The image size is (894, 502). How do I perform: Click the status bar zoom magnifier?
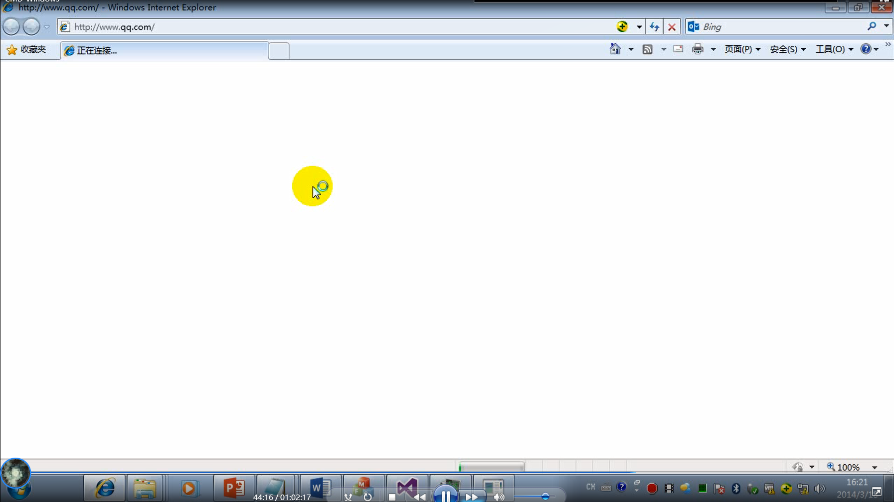click(x=831, y=467)
